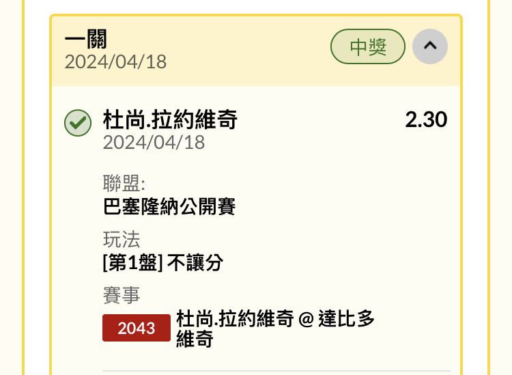The width and height of the screenshot is (512, 375).
Task: Select the 一關 bet type heading
Action: pyautogui.click(x=86, y=39)
